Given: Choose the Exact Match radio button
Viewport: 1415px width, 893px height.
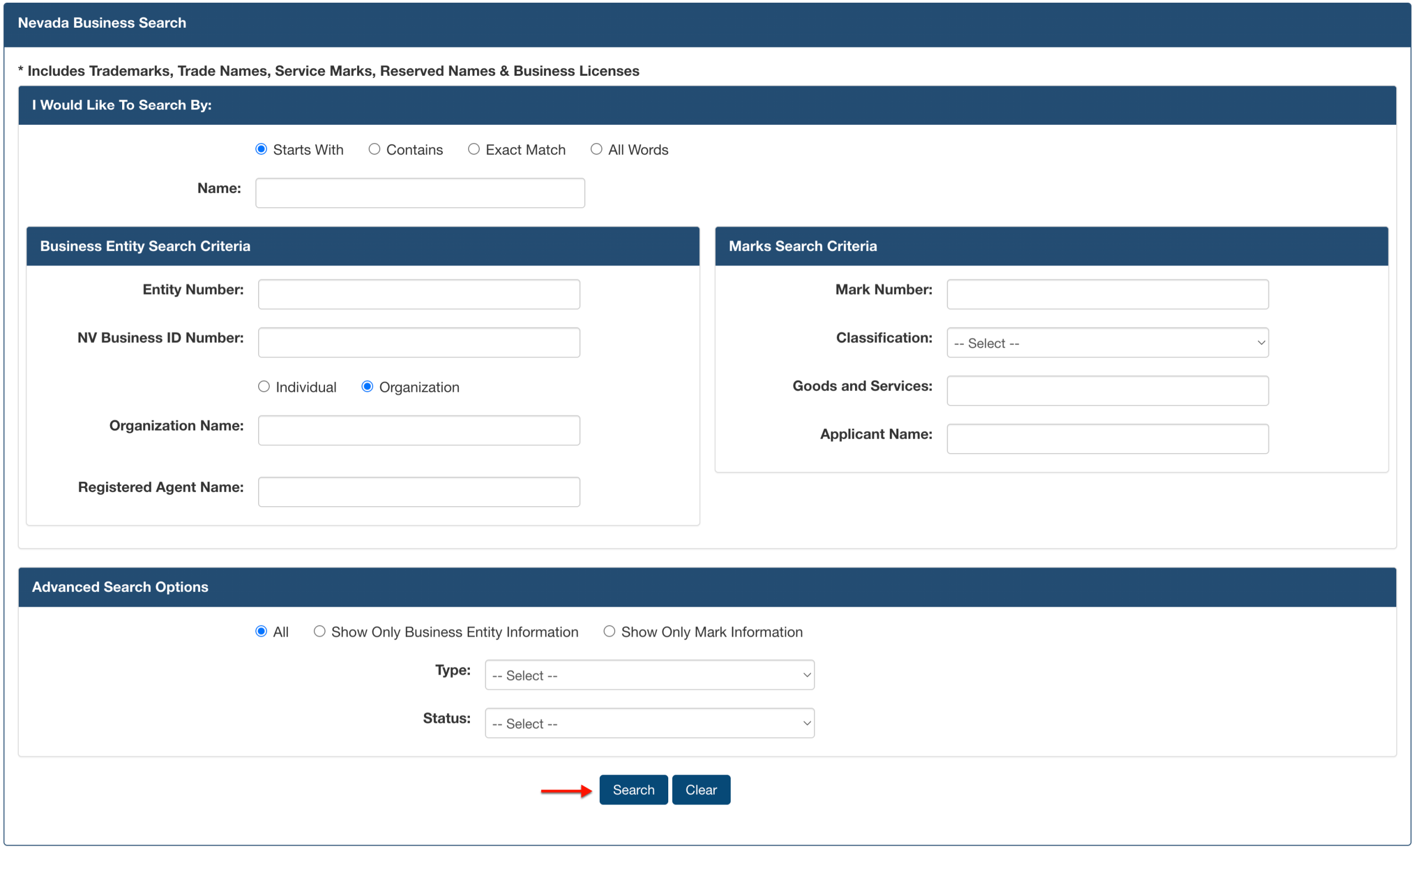Looking at the screenshot, I should click(474, 149).
